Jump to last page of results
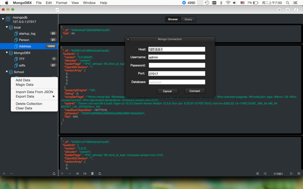303x189 pixels. 299,173
